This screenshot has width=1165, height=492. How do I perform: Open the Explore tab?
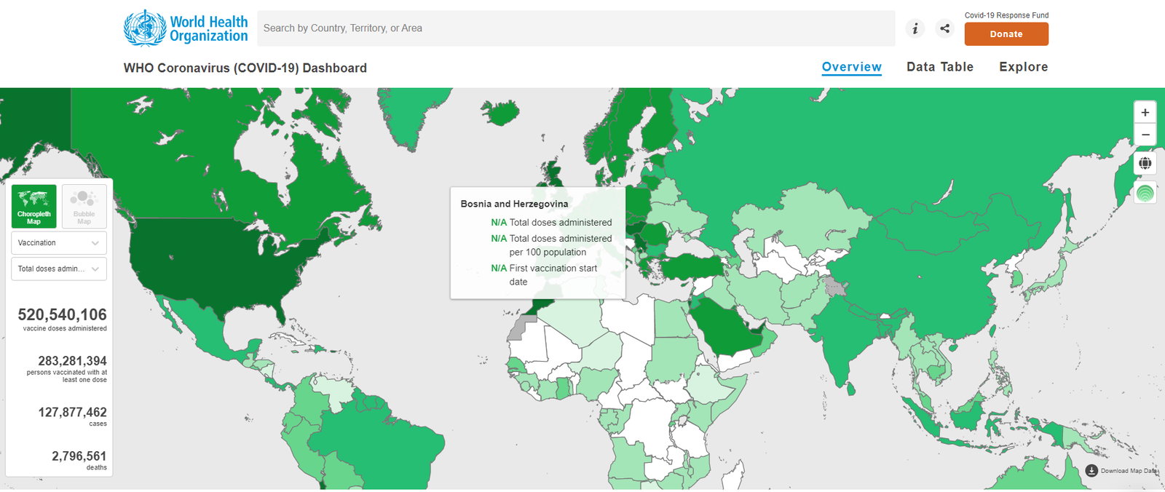(x=1023, y=67)
